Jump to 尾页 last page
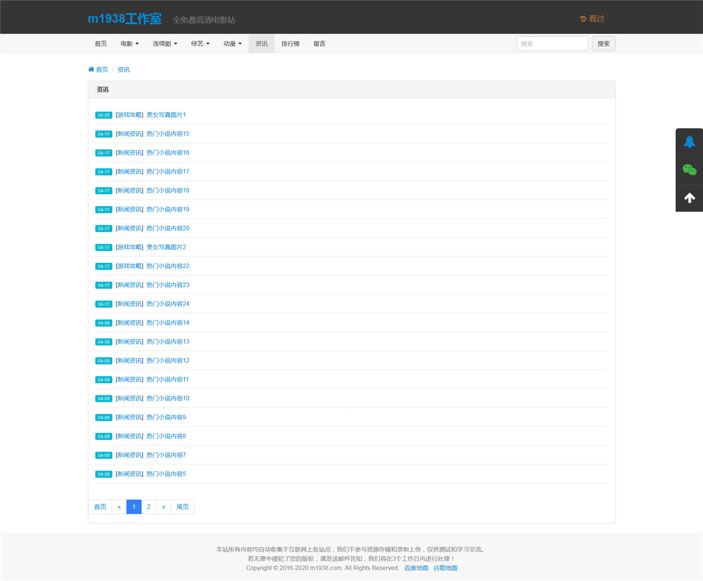Image resolution: width=703 pixels, height=581 pixels. 182,507
